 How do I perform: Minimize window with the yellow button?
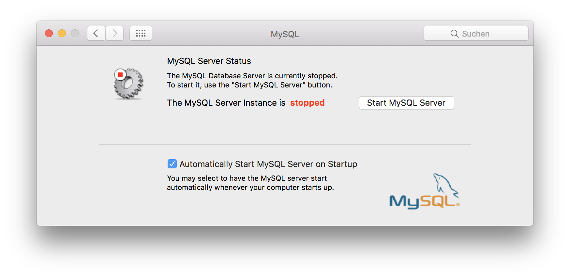[62, 33]
